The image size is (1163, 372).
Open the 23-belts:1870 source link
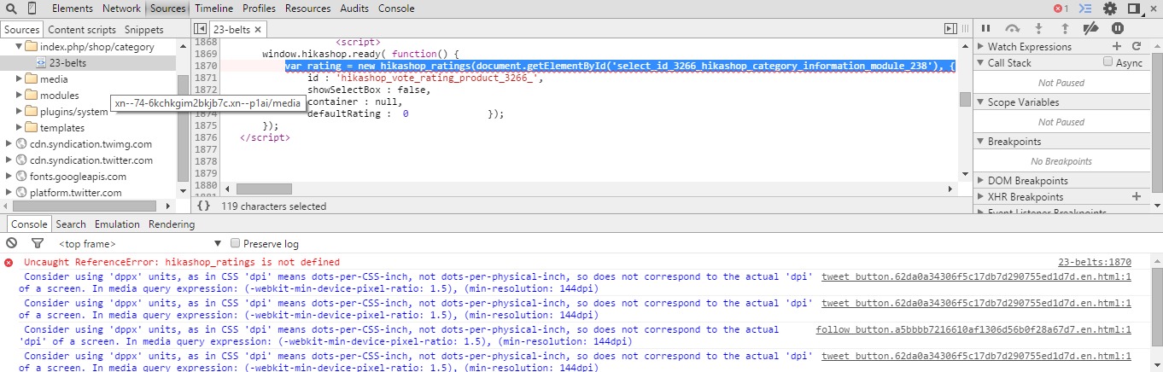(1094, 262)
